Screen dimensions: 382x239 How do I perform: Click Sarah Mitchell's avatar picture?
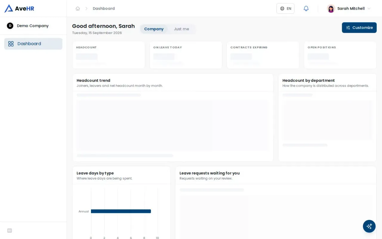coord(331,8)
